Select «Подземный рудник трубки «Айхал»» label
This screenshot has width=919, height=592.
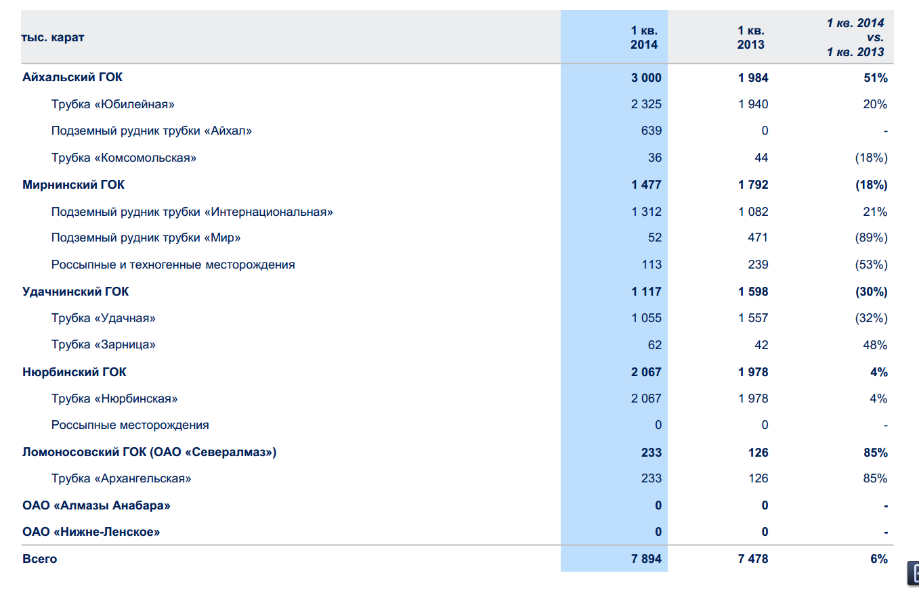[152, 131]
